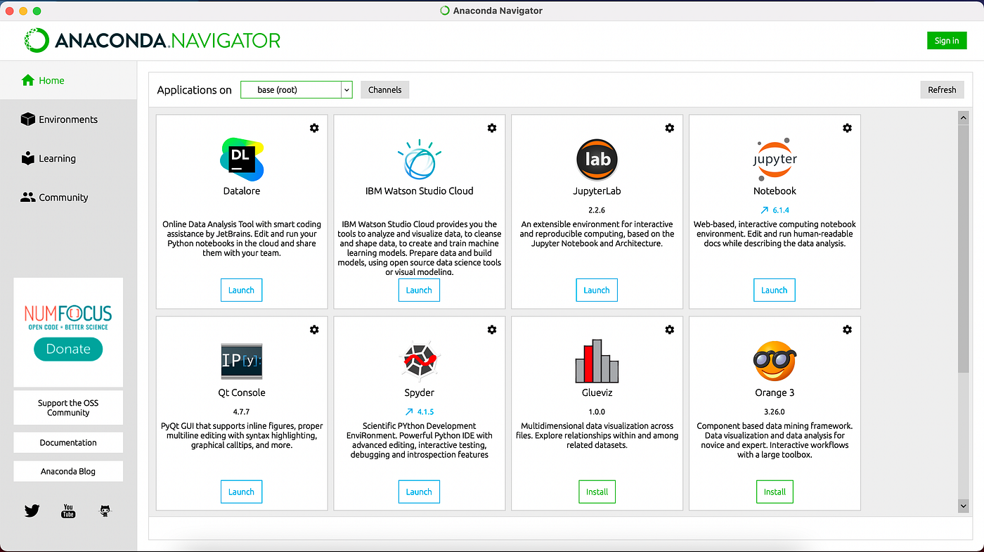Click the Twitter icon in the sidebar

32,511
